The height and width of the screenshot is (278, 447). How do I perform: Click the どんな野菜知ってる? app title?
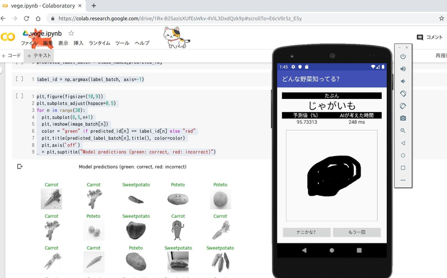[311, 79]
